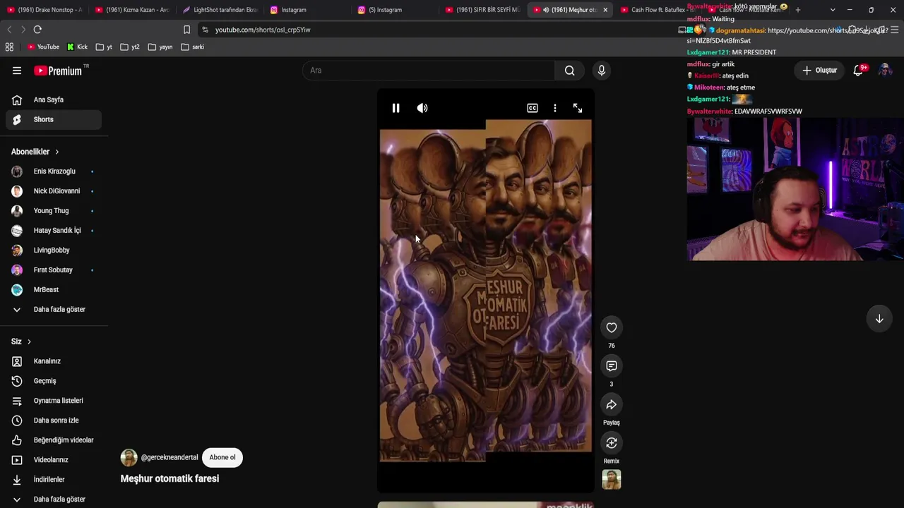Remix this Short
Image resolution: width=904 pixels, height=508 pixels.
coord(612,443)
